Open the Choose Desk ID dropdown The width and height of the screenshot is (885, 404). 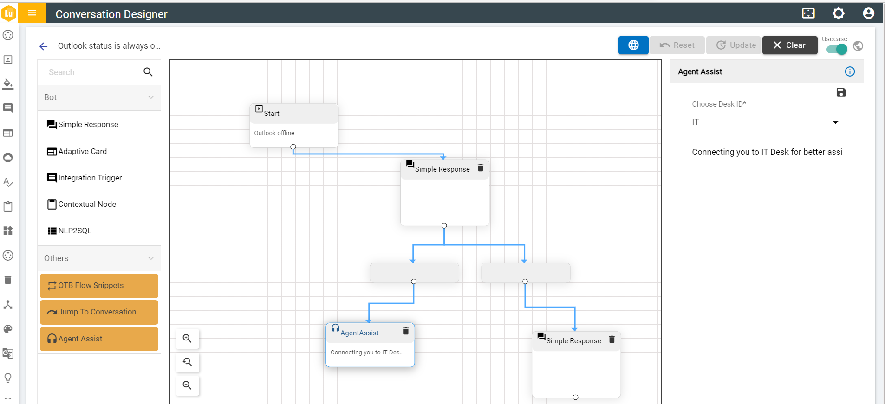pyautogui.click(x=767, y=122)
